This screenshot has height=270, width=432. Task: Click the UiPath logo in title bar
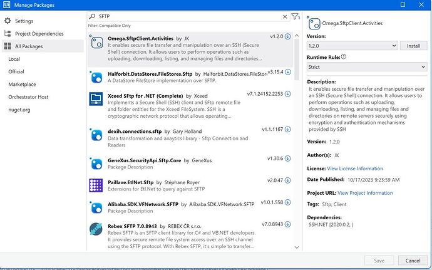point(6,4)
